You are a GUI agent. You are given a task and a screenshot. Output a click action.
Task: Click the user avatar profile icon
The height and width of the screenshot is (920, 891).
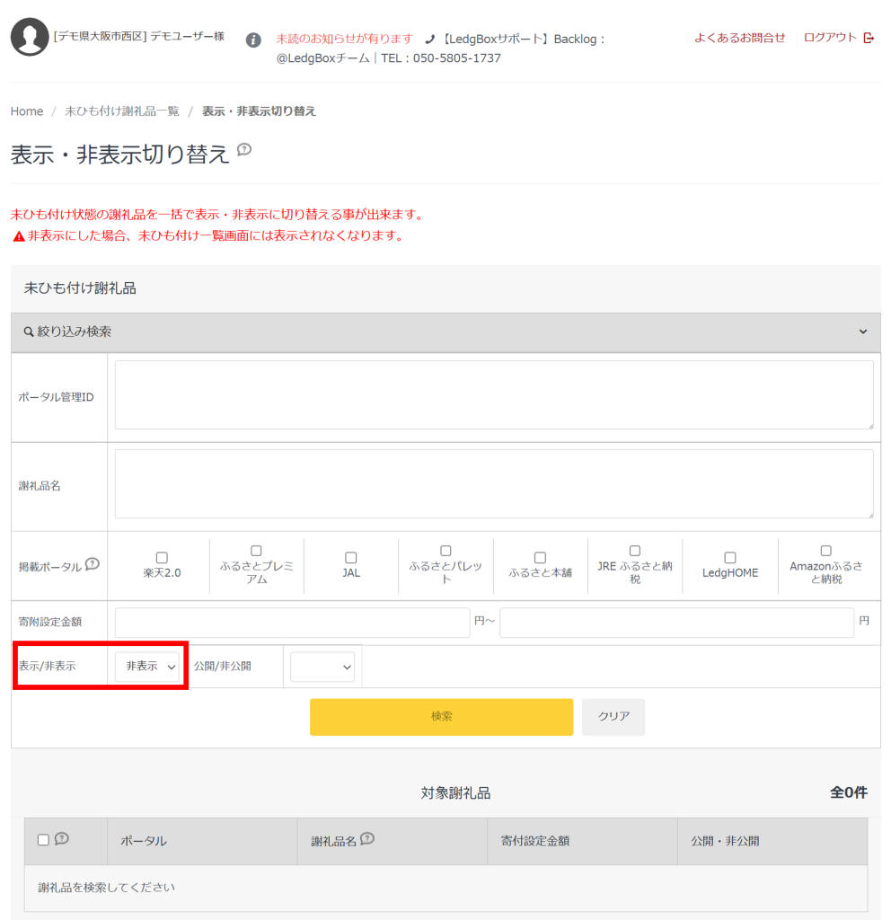[x=30, y=37]
